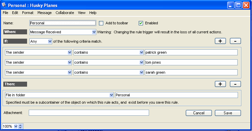Screen dimensions: 252x131
Task: Add a new Then action with plus
Action: coord(220,84)
